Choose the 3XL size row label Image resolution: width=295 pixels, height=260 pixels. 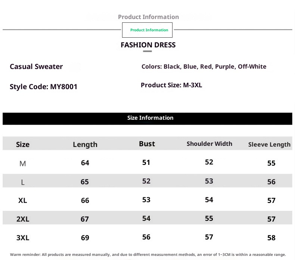(x=23, y=238)
